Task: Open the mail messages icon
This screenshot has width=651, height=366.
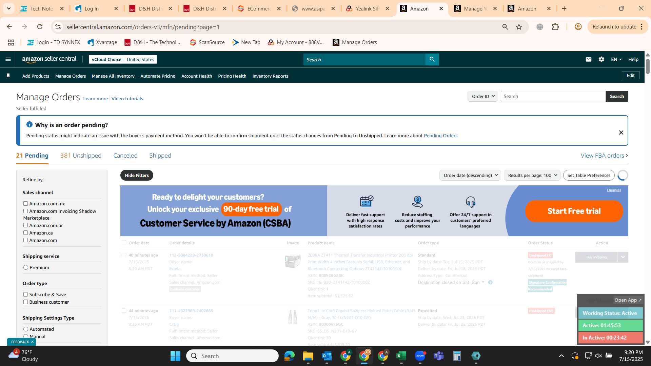Action: 588,59
